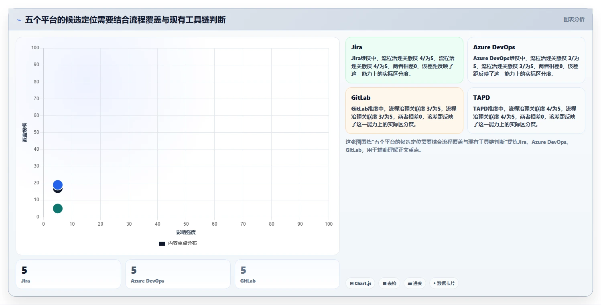The width and height of the screenshot is (601, 305).
Task: Click the TAPD card heading
Action: [x=481, y=98]
